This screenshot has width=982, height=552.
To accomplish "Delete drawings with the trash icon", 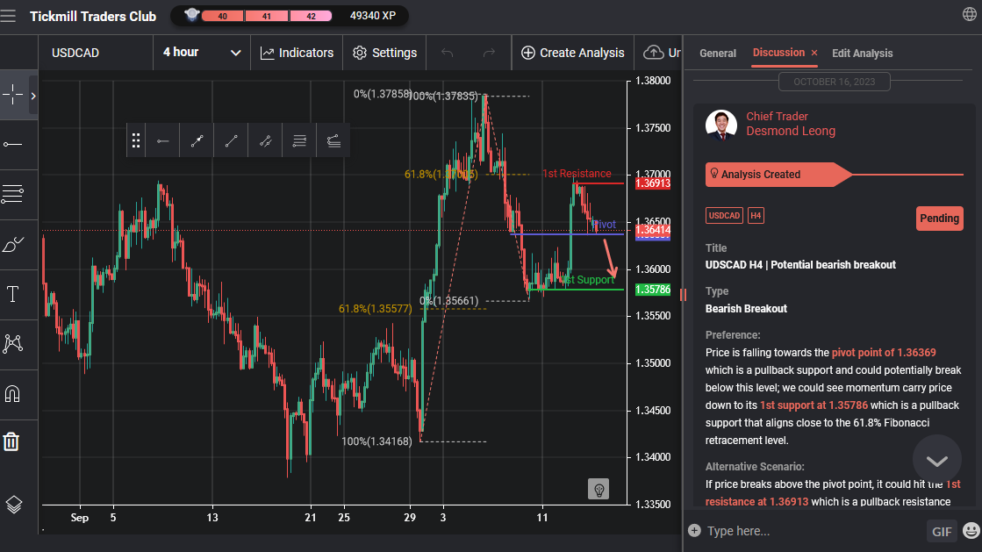I will click(11, 441).
